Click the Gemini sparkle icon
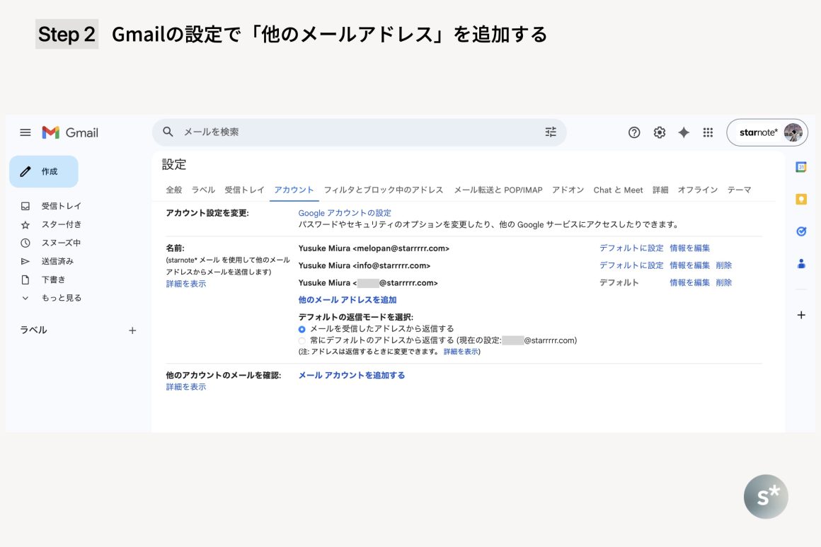Screen dimensions: 821x547 (684, 132)
